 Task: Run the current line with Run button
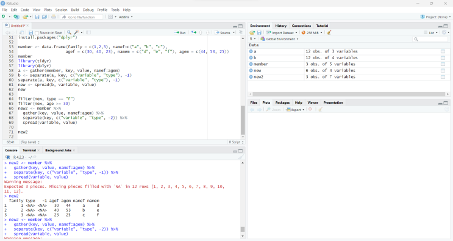pos(180,33)
